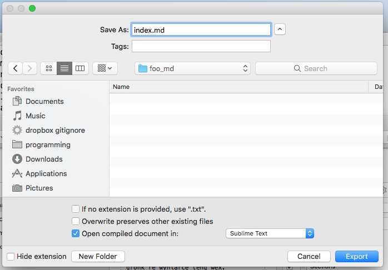Click the Cancel button
The image size is (388, 270).
(x=309, y=257)
